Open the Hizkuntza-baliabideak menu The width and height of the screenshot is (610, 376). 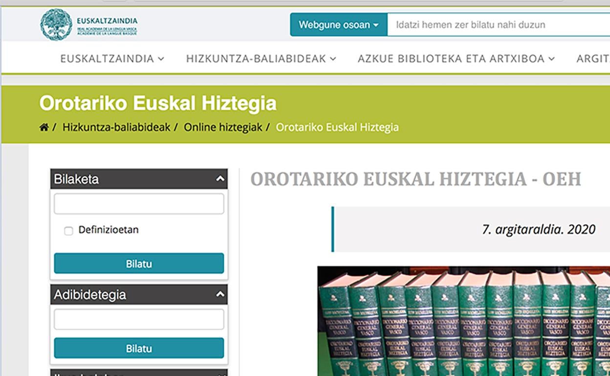pyautogui.click(x=261, y=59)
